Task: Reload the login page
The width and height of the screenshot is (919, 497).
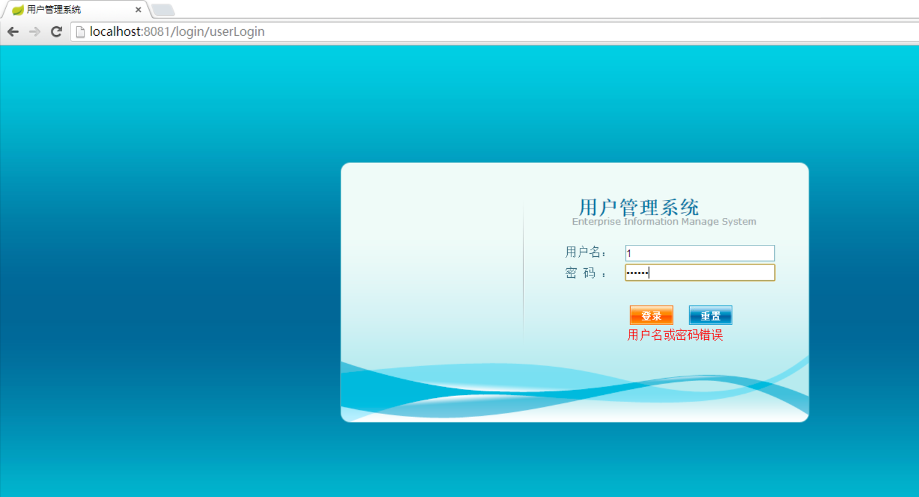Action: 56,32
